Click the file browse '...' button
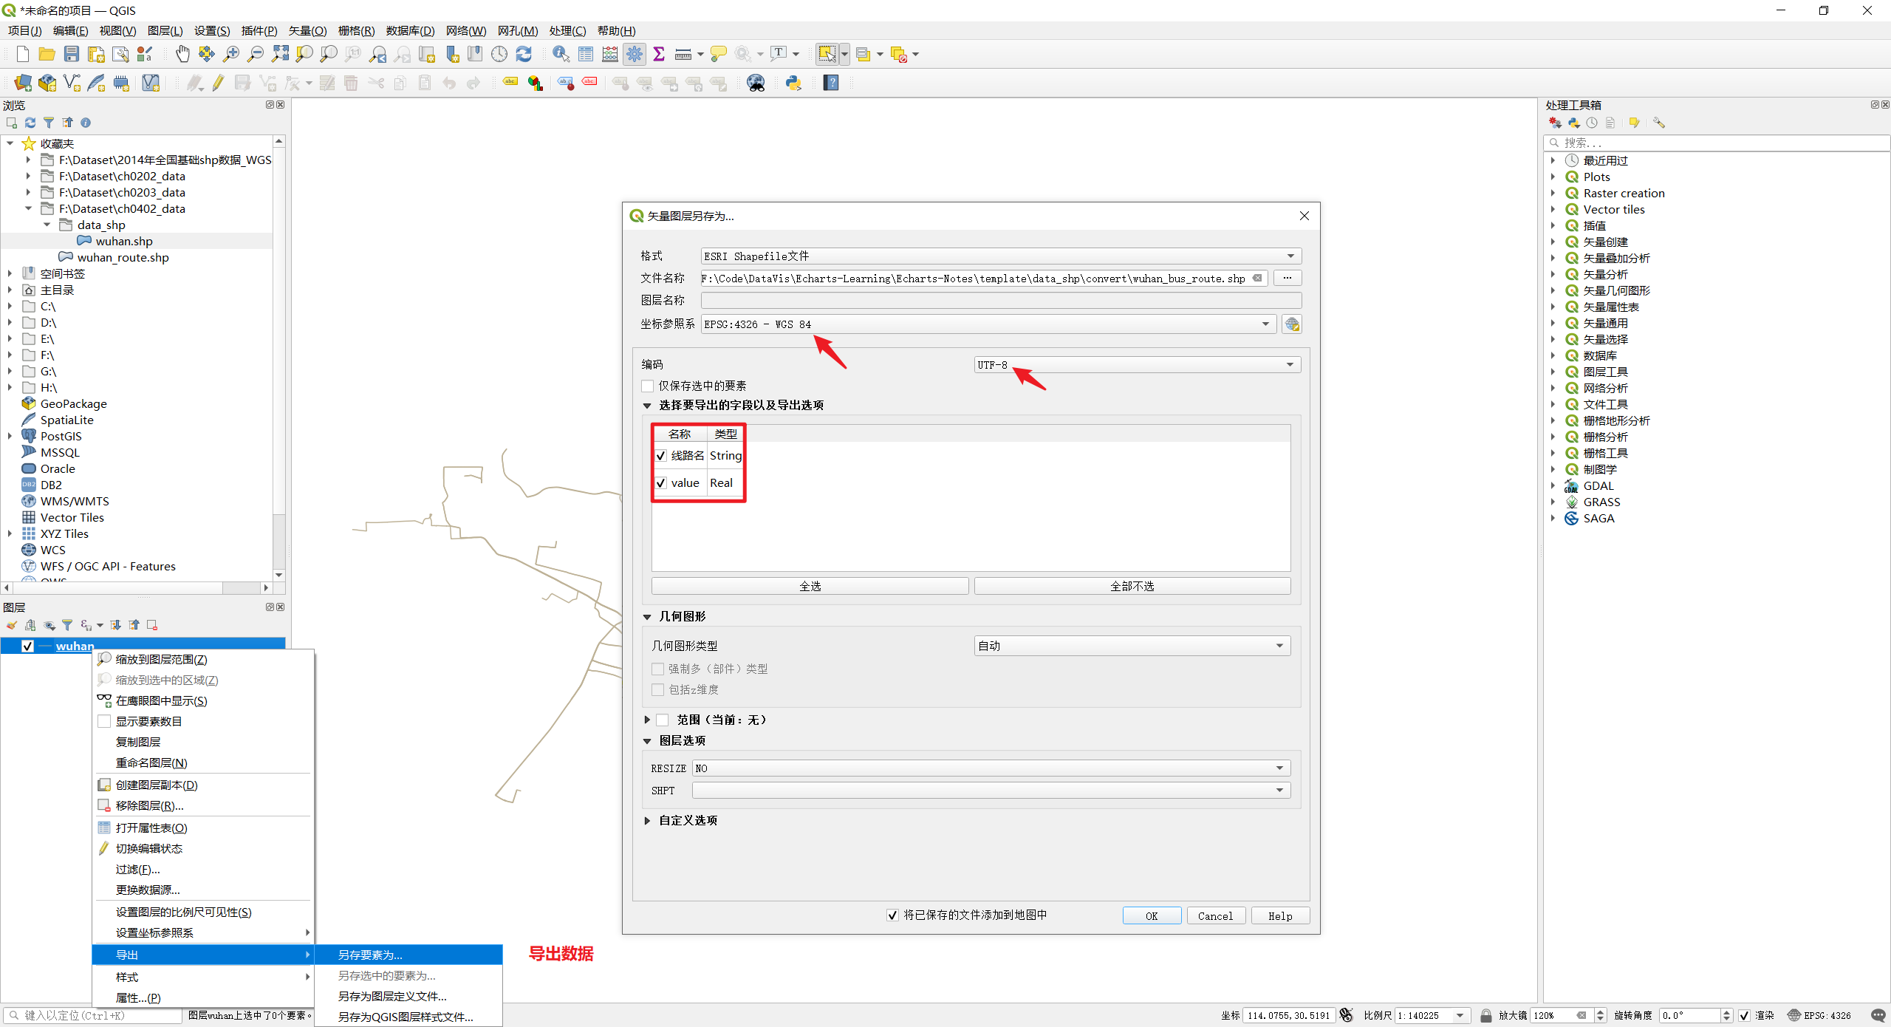 [x=1288, y=278]
